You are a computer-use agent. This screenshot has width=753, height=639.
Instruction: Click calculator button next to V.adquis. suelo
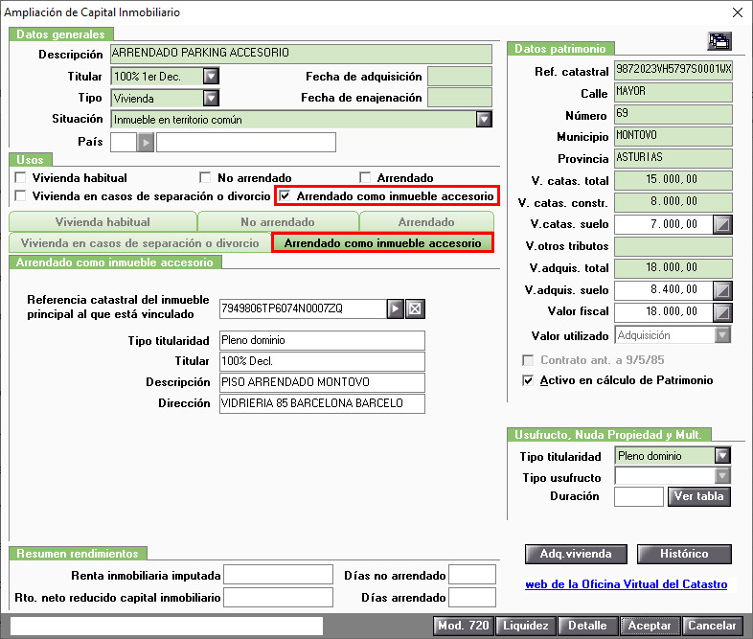pos(722,290)
